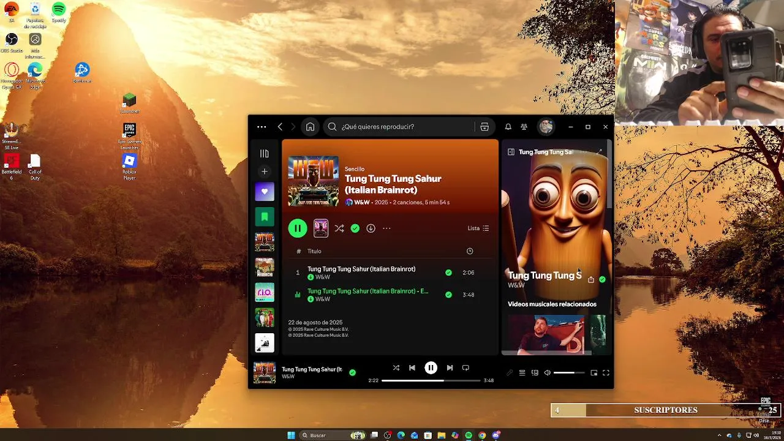Enter full screen mode in Spotify

[606, 373]
